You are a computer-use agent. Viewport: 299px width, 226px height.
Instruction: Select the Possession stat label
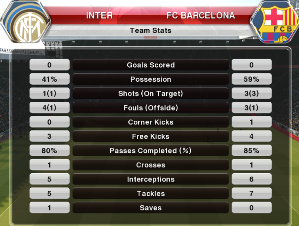[150, 79]
